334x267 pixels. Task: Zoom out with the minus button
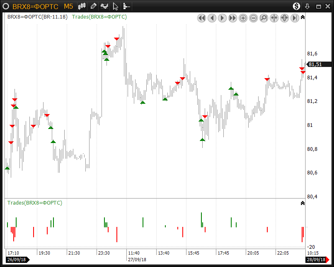tap(253, 18)
